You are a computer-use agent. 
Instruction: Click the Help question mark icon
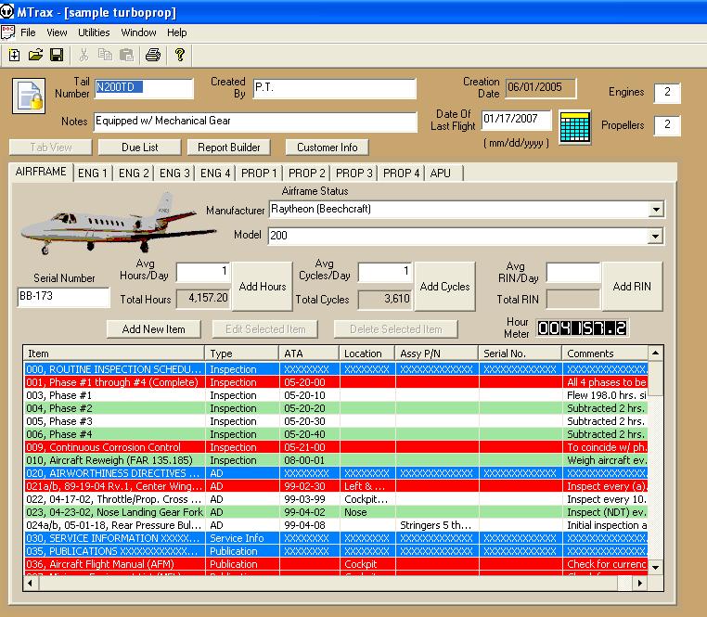click(180, 55)
